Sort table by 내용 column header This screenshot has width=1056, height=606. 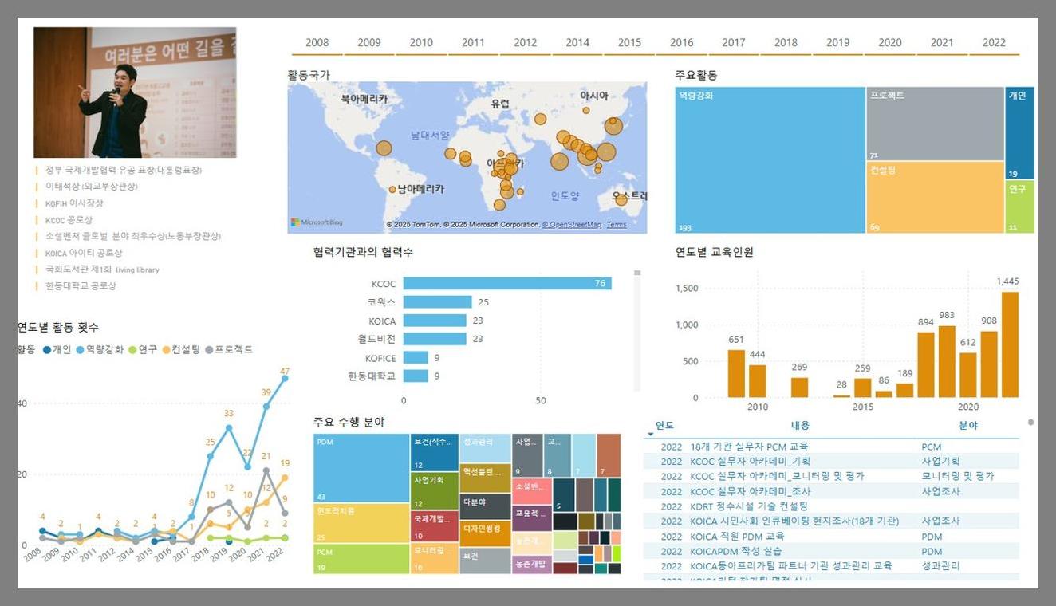[x=800, y=426]
